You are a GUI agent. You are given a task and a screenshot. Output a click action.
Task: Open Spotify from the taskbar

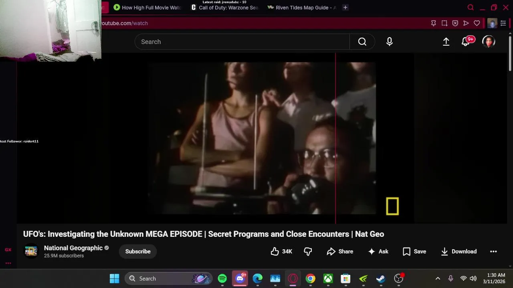[222, 278]
